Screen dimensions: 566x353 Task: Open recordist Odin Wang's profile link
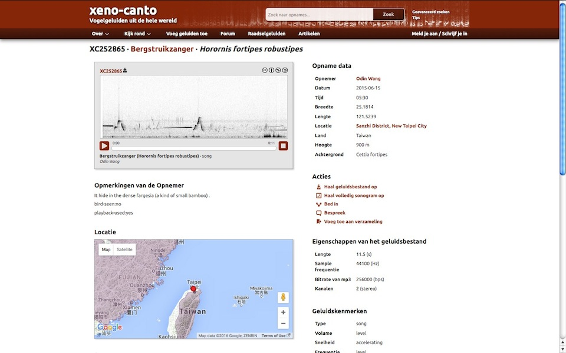click(x=368, y=78)
